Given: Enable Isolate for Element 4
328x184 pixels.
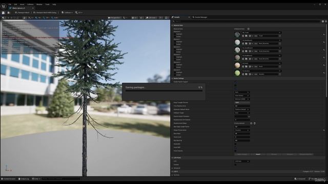Looking at the screenshot, I should click(175, 67).
